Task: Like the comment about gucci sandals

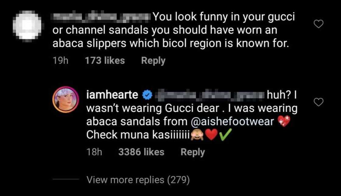Action: click(x=318, y=24)
